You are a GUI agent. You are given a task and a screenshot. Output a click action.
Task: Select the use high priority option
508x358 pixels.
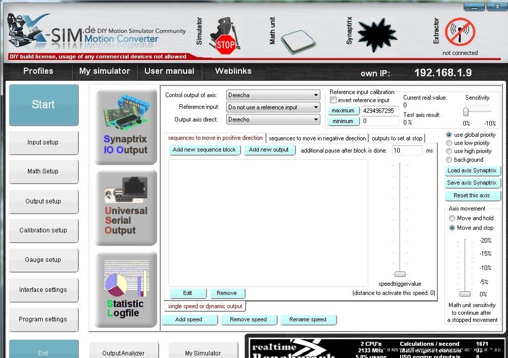pyautogui.click(x=449, y=151)
